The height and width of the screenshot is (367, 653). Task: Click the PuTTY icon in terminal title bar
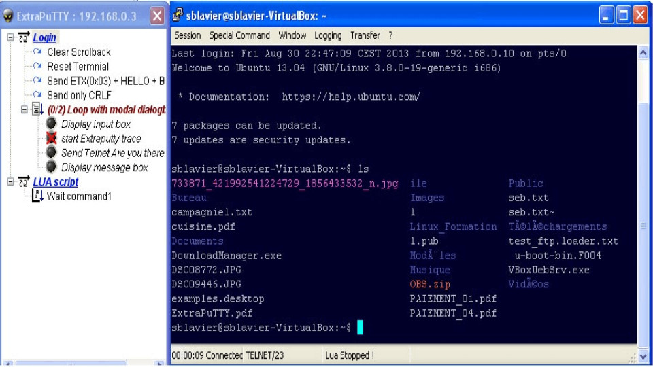(x=178, y=16)
